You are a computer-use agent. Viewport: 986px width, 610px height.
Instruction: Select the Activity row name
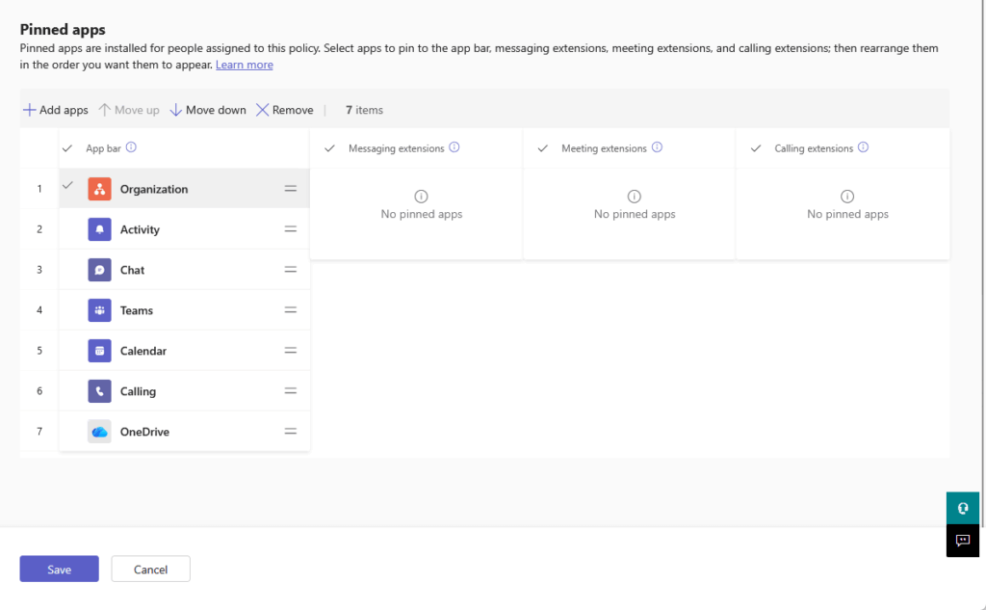click(x=140, y=229)
